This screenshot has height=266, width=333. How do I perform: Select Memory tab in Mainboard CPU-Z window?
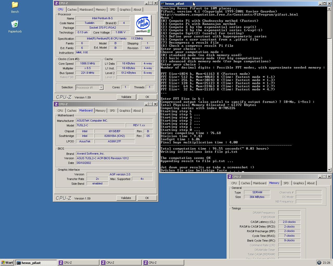tap(100, 111)
